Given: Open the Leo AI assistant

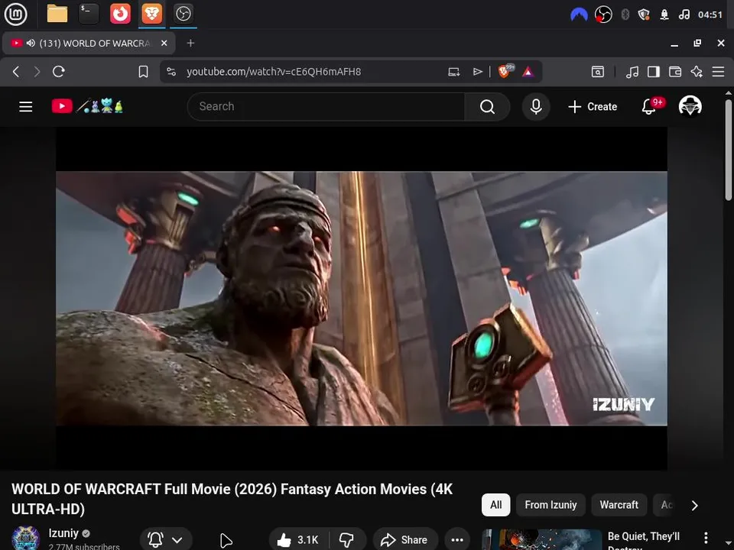Looking at the screenshot, I should tap(697, 72).
